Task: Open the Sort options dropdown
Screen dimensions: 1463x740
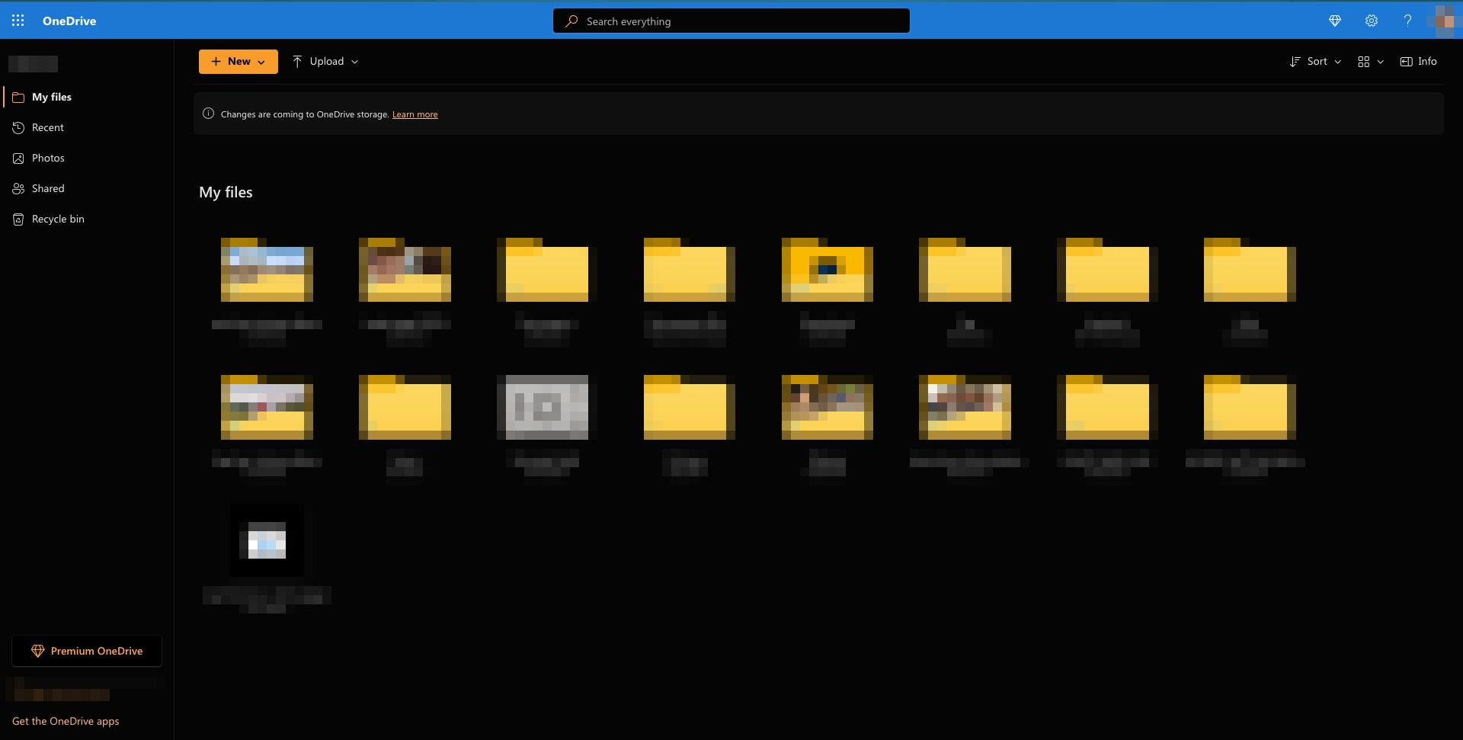Action: point(1316,62)
